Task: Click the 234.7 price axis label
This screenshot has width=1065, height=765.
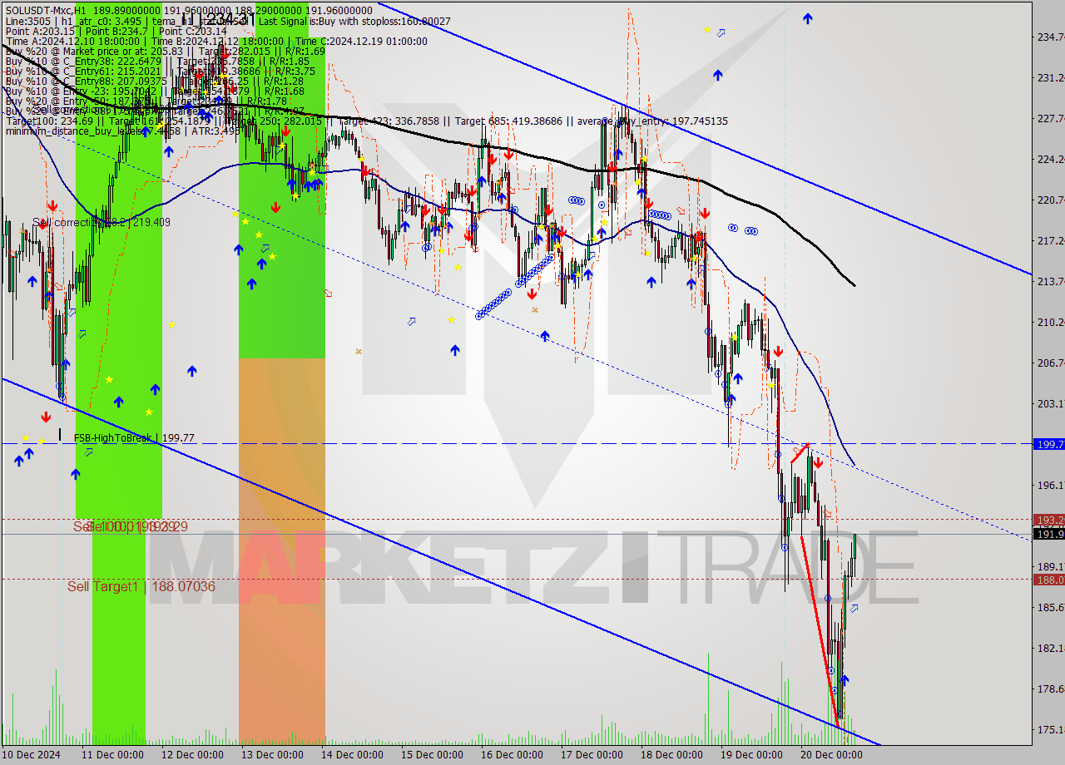Action: point(1050,37)
